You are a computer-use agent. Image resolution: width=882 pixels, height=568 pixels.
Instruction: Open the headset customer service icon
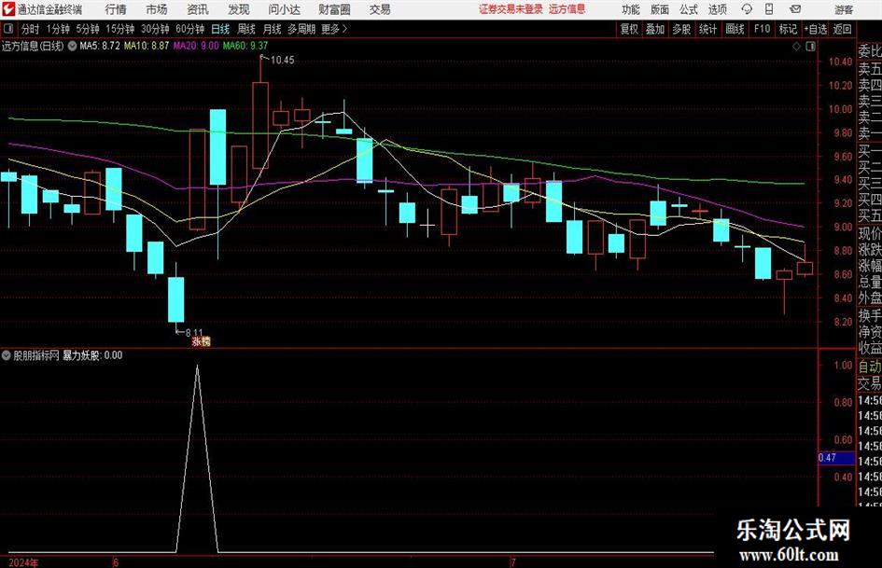[747, 9]
